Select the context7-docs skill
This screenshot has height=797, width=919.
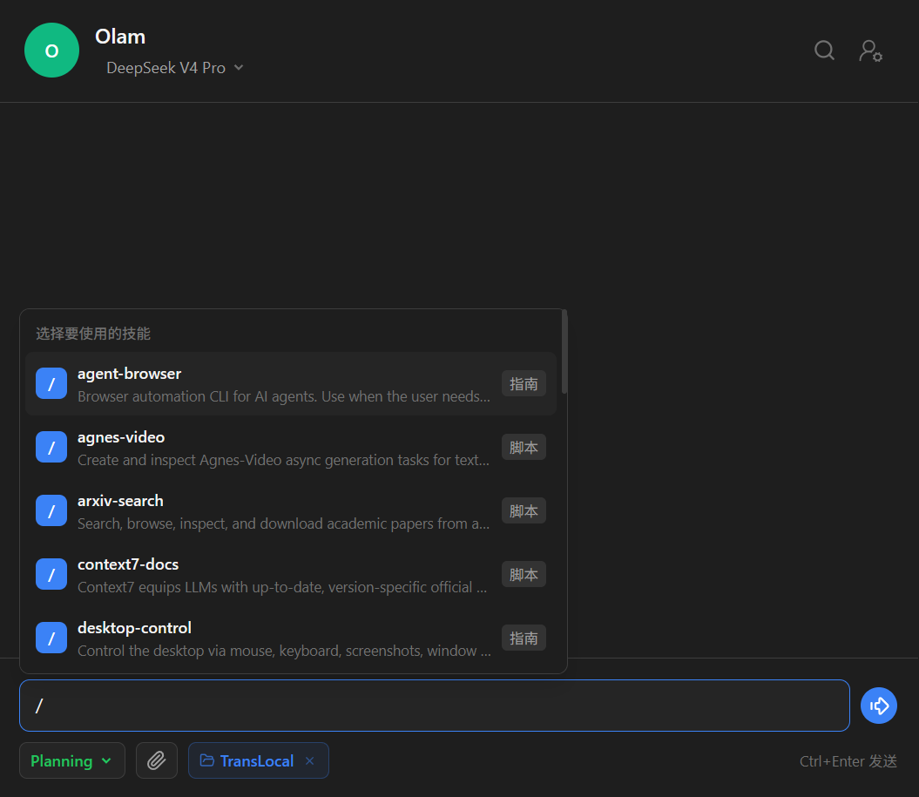(x=291, y=574)
